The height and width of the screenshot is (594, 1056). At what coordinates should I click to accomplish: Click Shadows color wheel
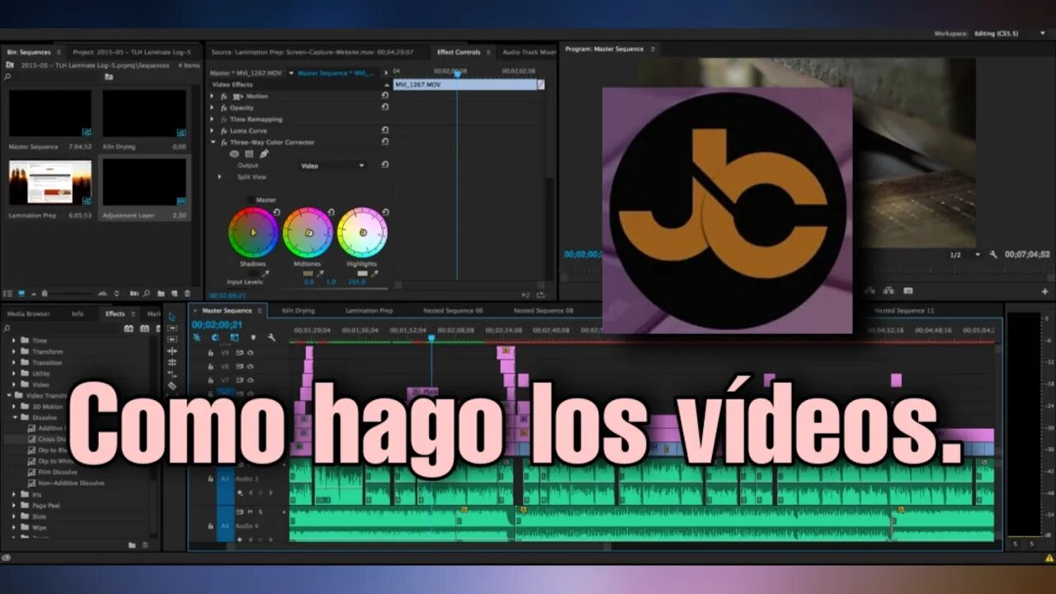[252, 233]
